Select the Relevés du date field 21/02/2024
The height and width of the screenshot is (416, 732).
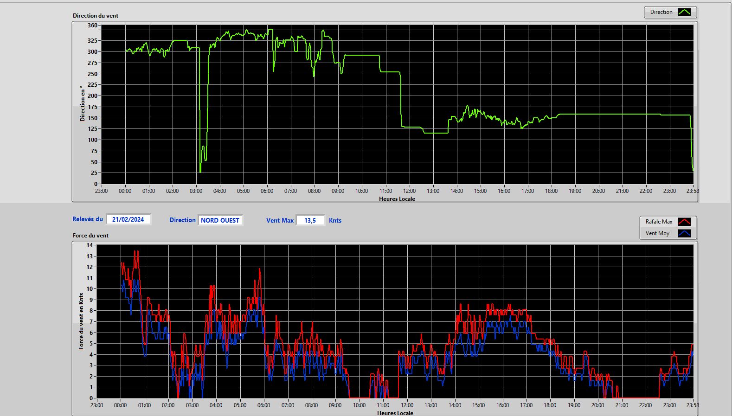(x=128, y=219)
